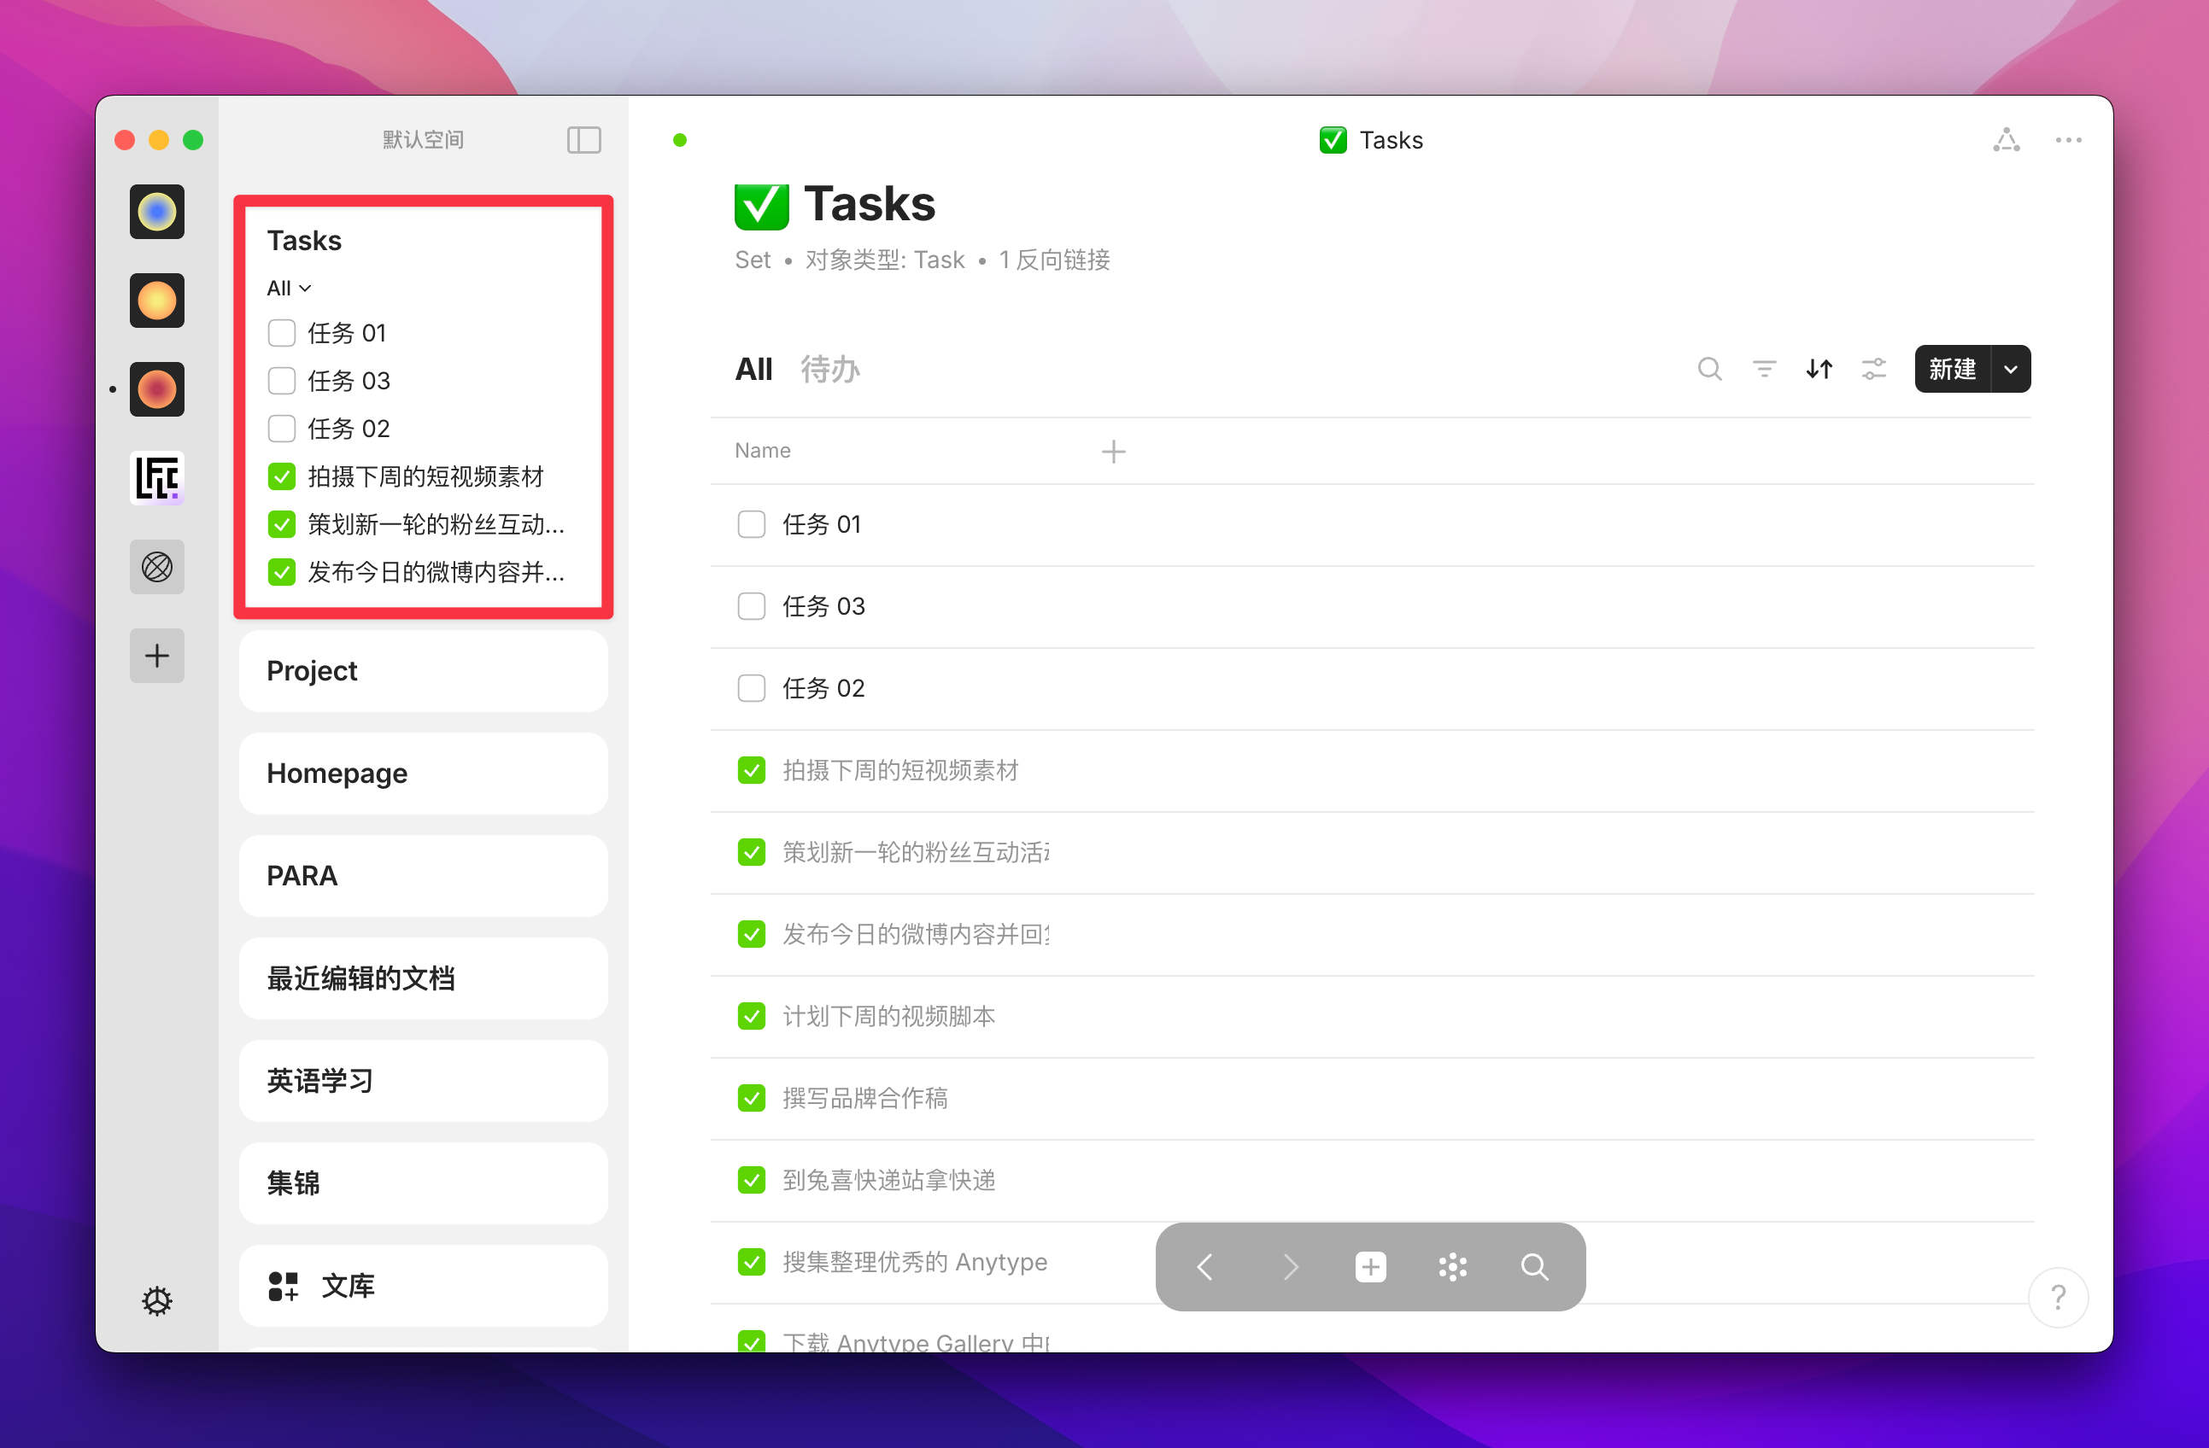The image size is (2209, 1448).
Task: Uncheck 拍摄下周的短视频素材 in main list
Action: click(x=751, y=771)
